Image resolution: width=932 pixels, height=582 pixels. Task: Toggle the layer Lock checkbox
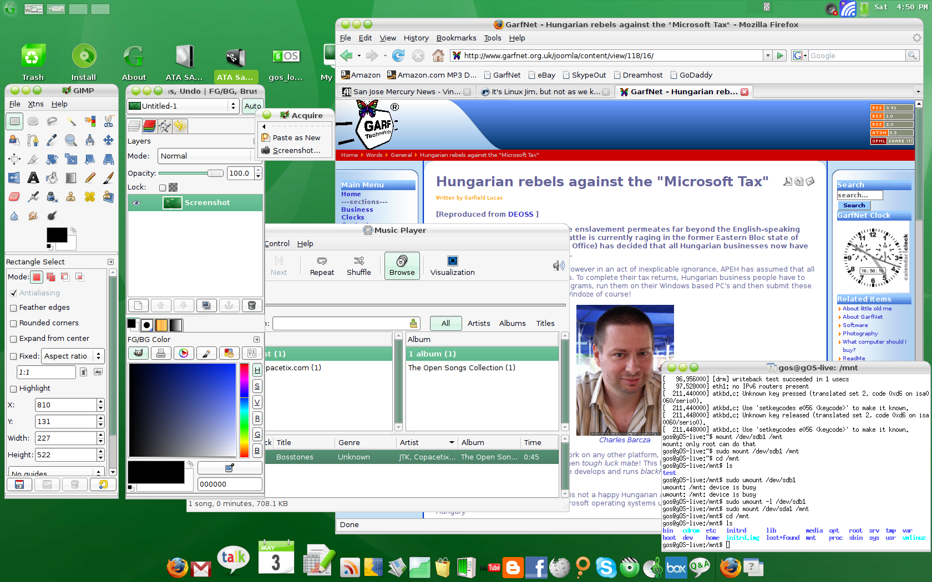click(x=163, y=188)
